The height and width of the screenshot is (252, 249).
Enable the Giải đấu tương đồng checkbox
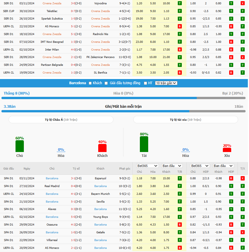pos(106,83)
